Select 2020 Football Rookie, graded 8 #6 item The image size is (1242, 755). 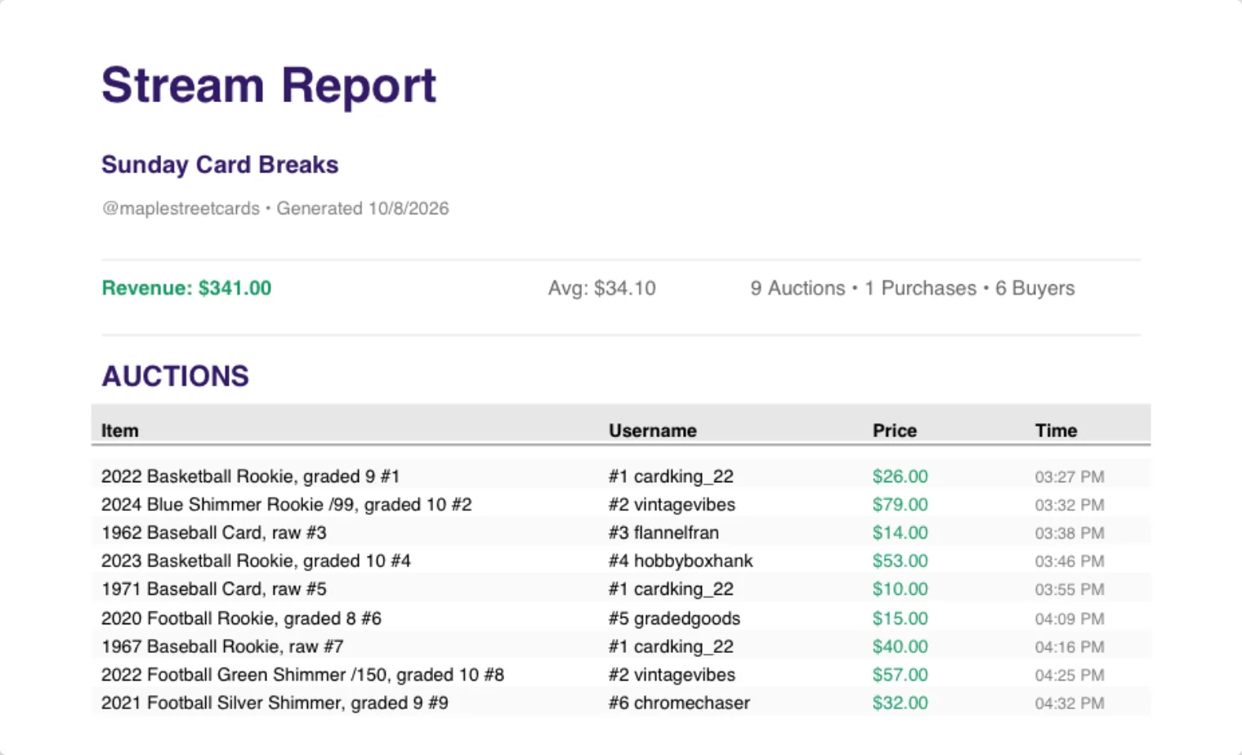click(241, 619)
